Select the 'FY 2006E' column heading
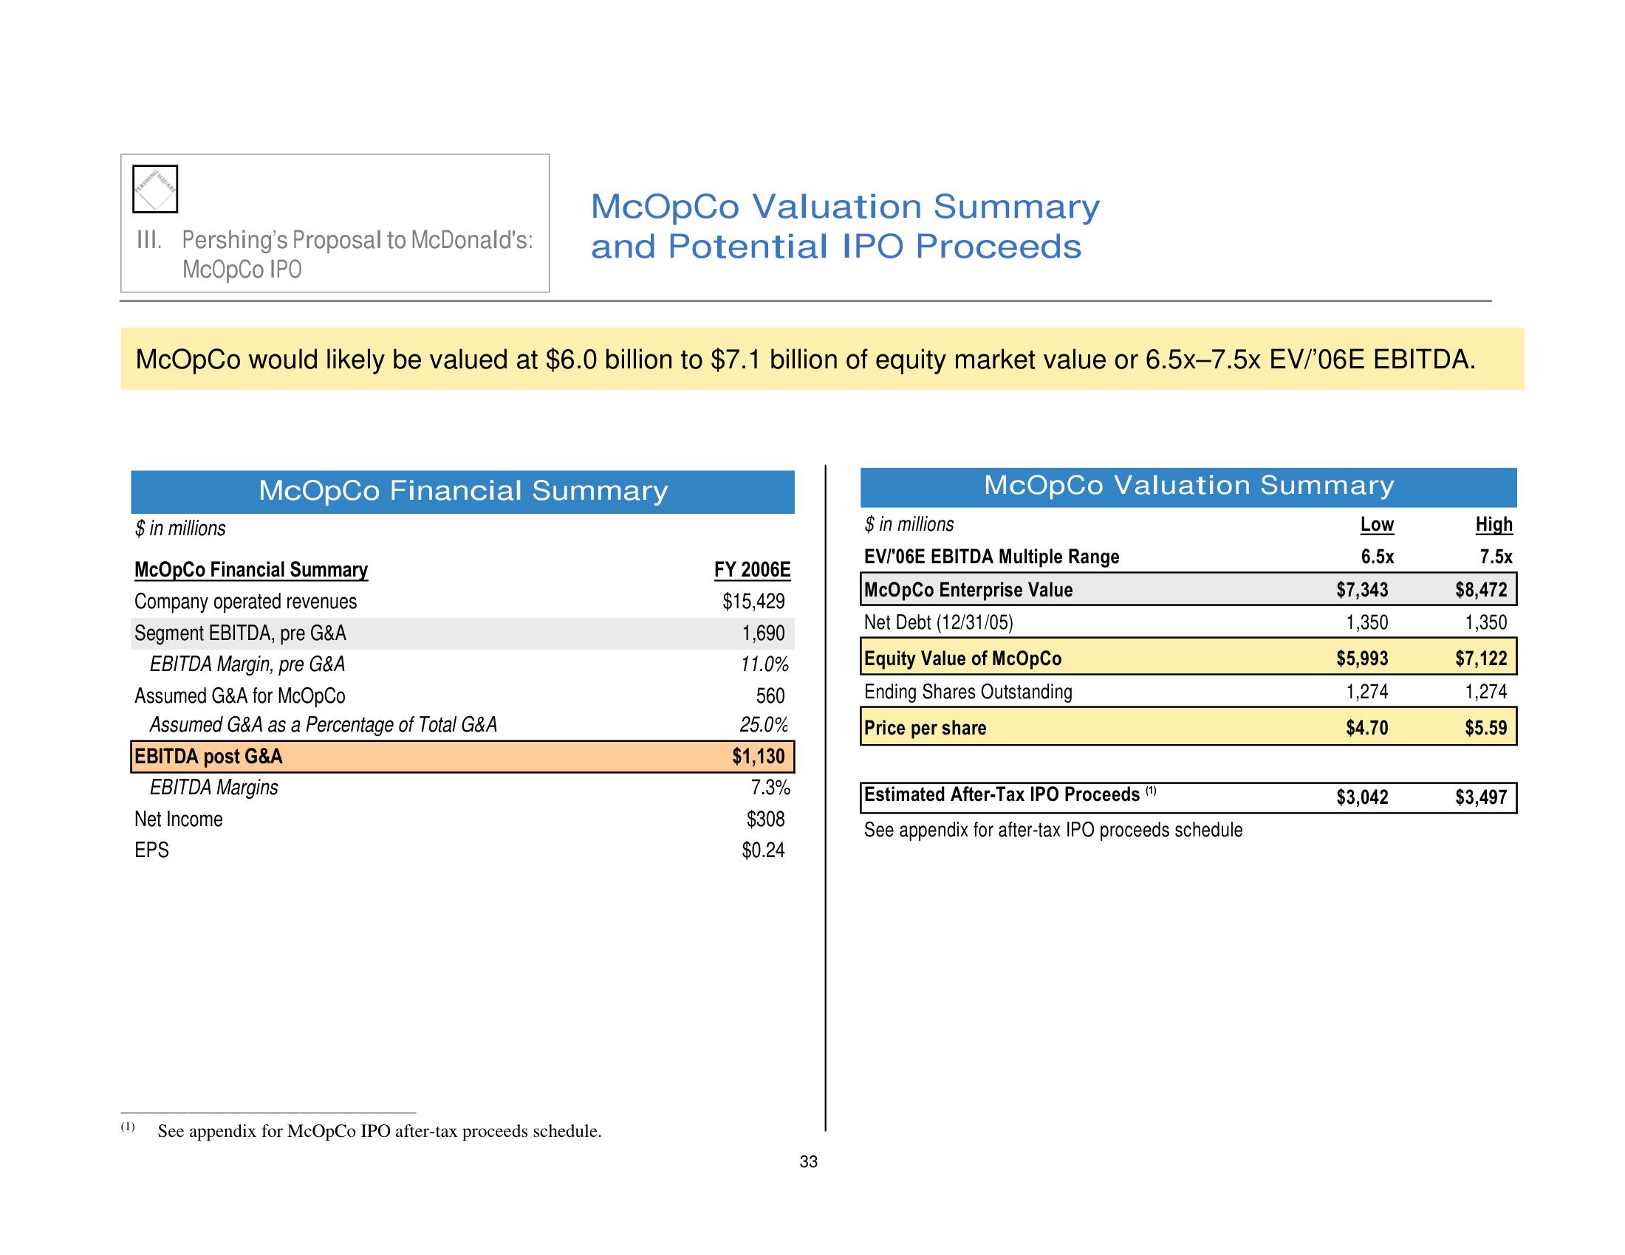 (x=752, y=570)
